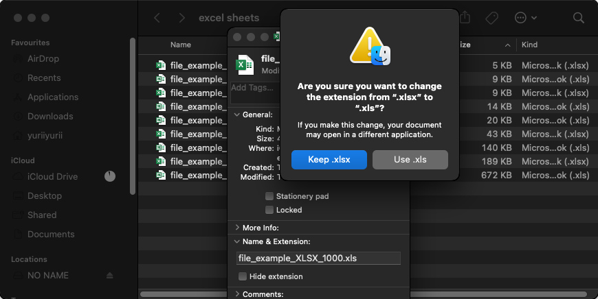
Task: Open Shared in sidebar
Action: pyautogui.click(x=41, y=215)
